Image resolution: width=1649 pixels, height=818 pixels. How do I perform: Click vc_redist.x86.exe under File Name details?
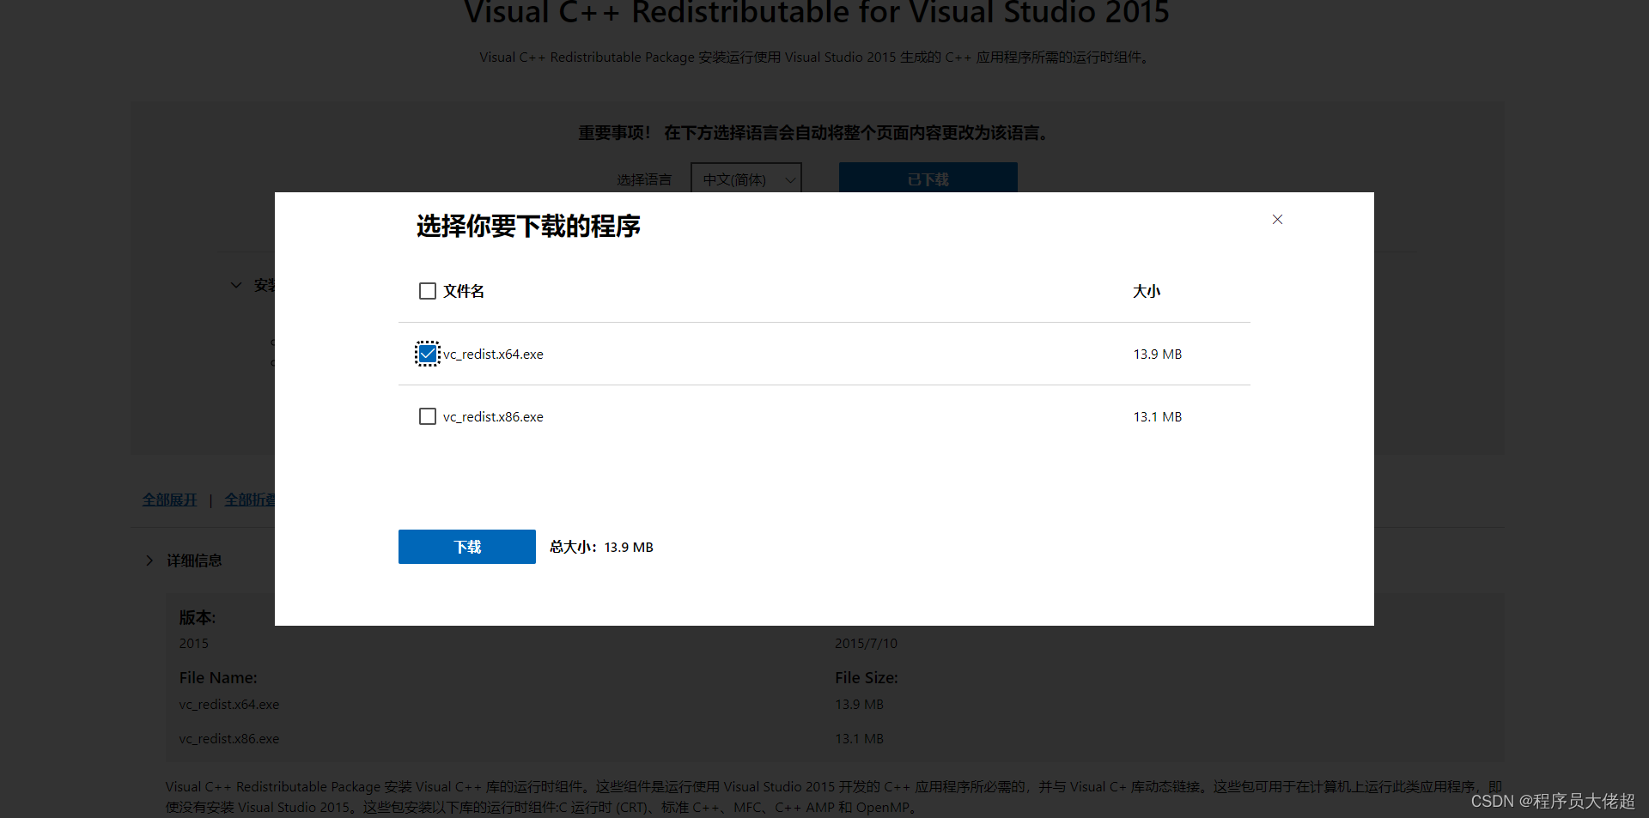(229, 739)
